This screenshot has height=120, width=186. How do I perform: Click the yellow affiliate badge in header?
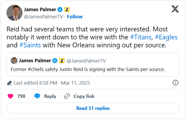[67, 10]
